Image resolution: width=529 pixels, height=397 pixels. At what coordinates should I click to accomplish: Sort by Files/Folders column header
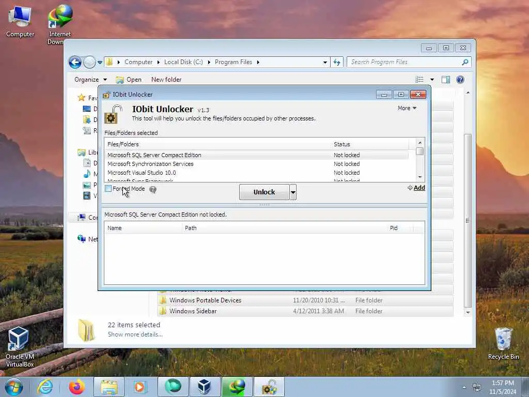click(x=217, y=144)
